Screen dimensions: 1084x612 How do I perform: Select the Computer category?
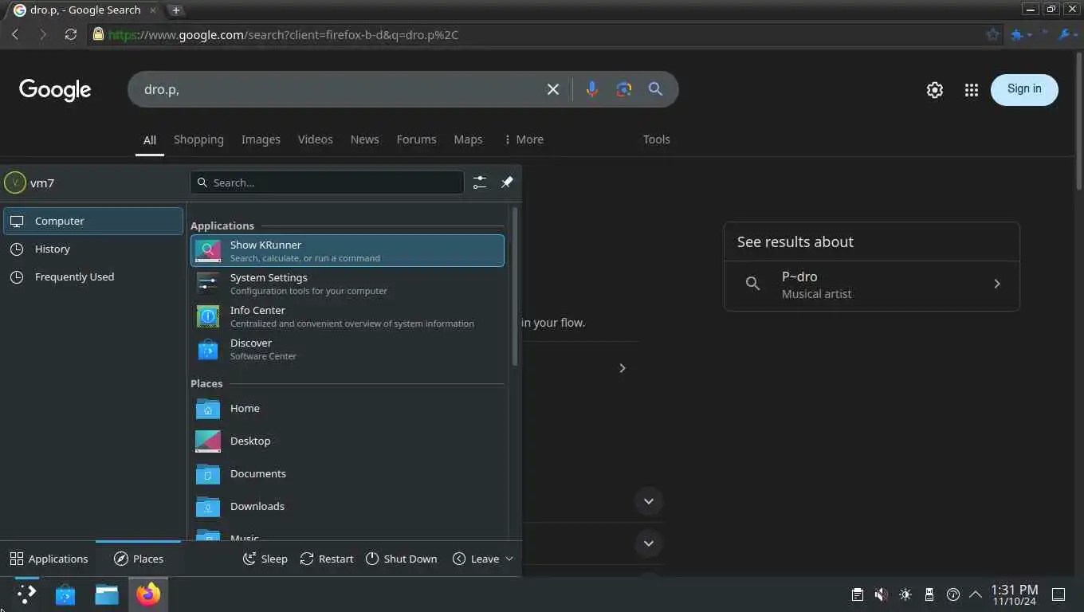coord(93,221)
